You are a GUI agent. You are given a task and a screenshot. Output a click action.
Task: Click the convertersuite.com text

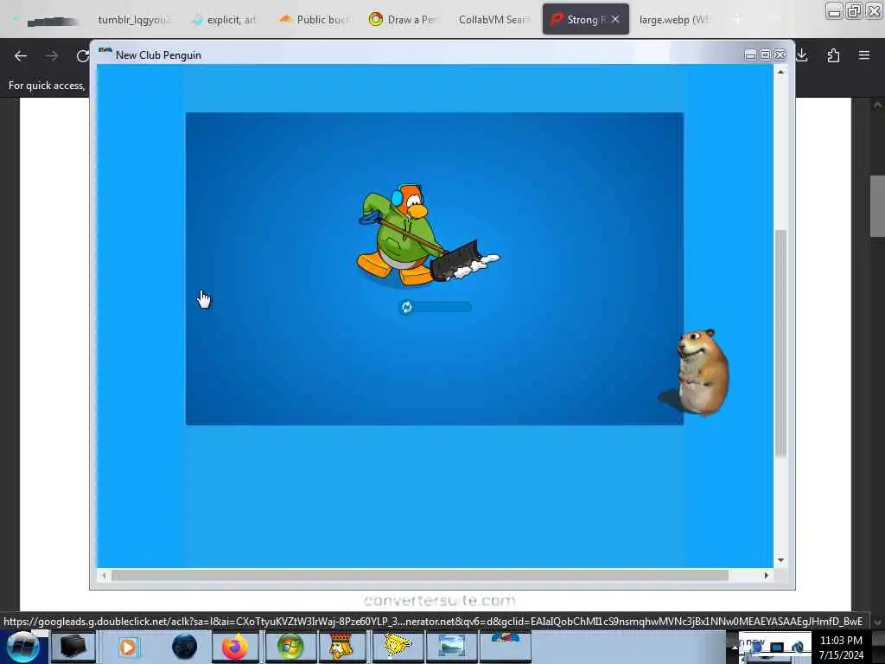pos(440,601)
